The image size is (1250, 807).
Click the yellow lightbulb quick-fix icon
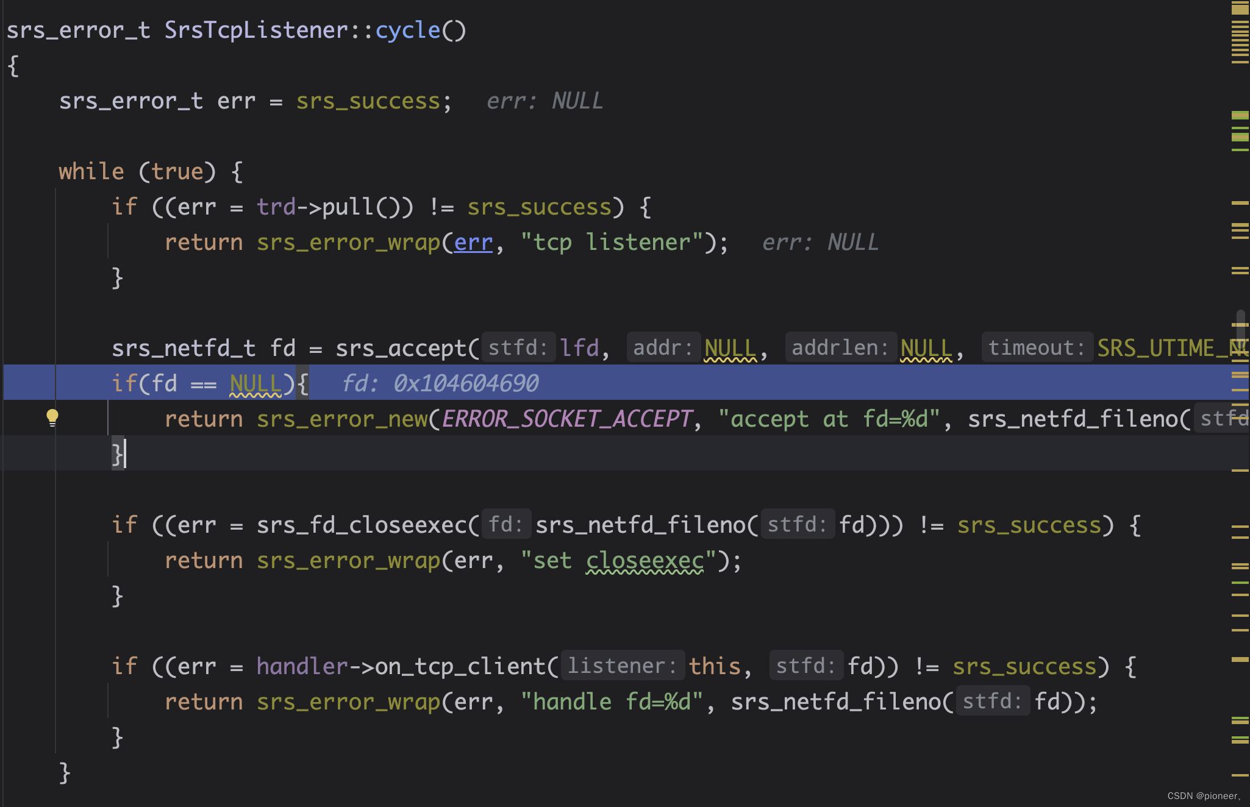(52, 418)
